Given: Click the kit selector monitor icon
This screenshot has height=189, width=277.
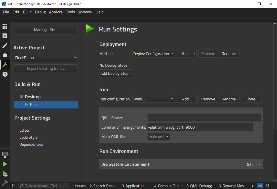Looking at the screenshot, I should (5, 155).
